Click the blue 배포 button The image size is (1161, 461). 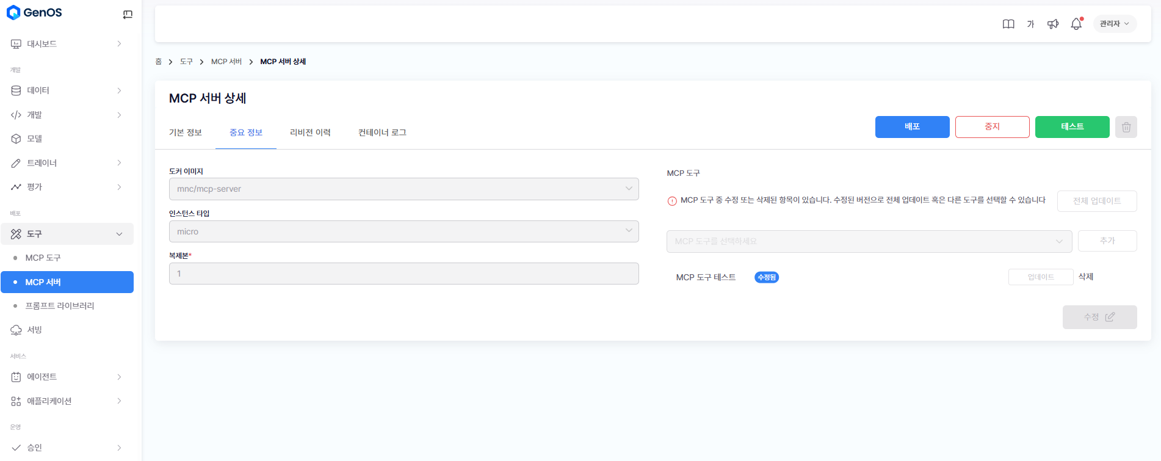(x=912, y=127)
